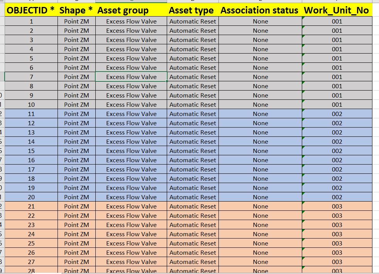Click Automatic Reset in the OBJECTID 12 row

(193, 123)
